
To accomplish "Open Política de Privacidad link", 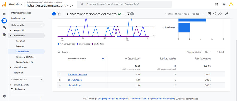I will [163, 99].
